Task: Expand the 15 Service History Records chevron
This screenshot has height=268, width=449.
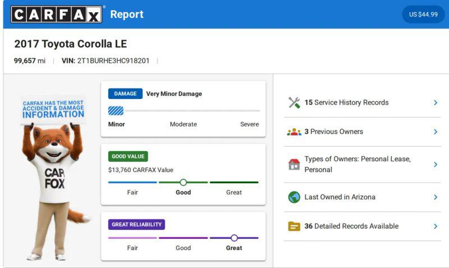Action: click(436, 103)
